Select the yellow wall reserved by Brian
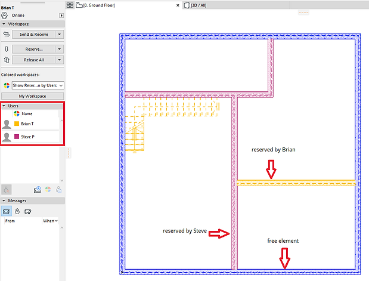Screen dimensions: 369x281 point(296,183)
